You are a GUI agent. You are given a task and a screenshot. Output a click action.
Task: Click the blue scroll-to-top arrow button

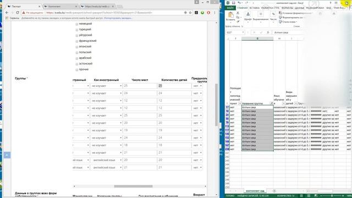[7, 155]
